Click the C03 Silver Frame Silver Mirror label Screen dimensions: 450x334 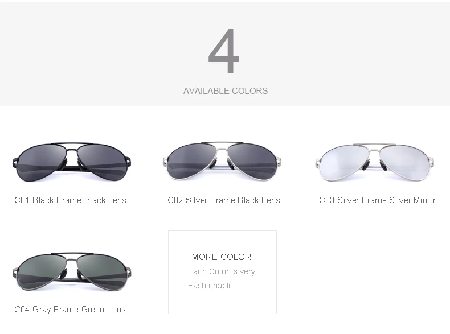378,200
